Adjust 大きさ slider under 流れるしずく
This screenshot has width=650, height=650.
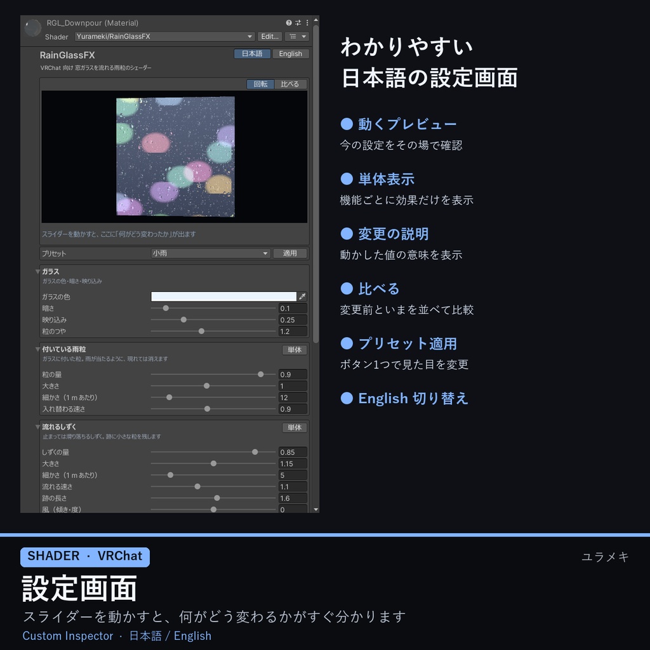tap(213, 463)
